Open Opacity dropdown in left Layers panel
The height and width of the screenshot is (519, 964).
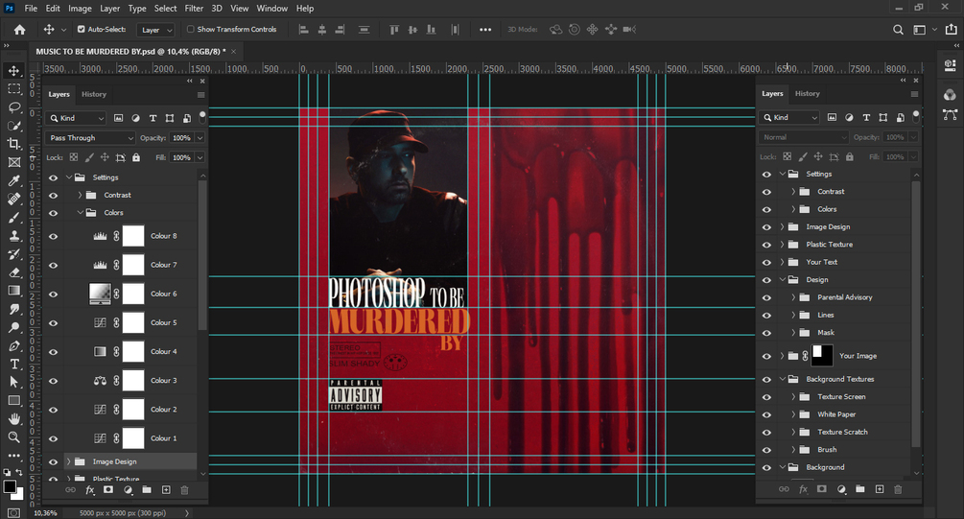(200, 138)
